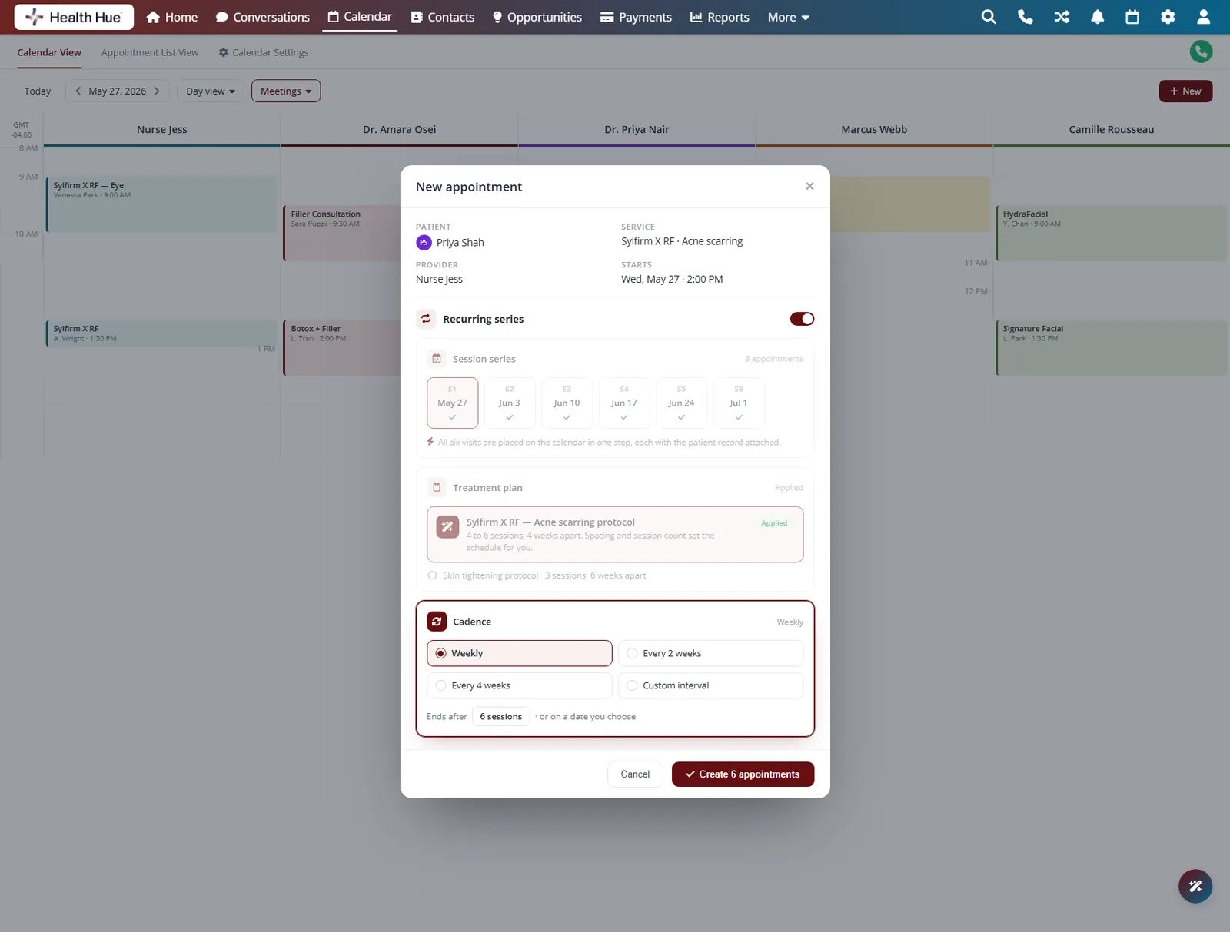Select the applied Sylfirm Acne scarring protocol card
This screenshot has height=932, width=1230.
click(615, 534)
